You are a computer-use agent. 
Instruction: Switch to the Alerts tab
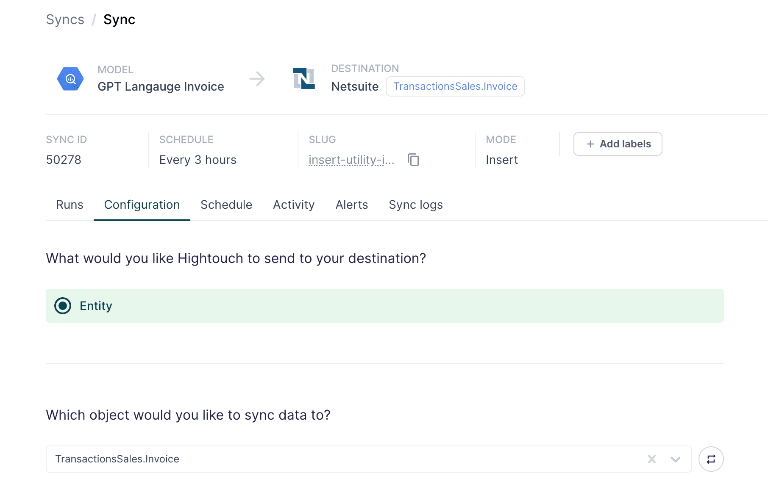point(351,205)
